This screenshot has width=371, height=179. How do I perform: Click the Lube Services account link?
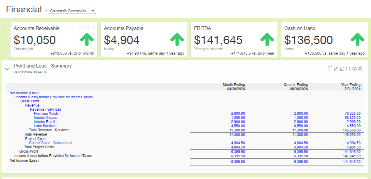point(45,126)
